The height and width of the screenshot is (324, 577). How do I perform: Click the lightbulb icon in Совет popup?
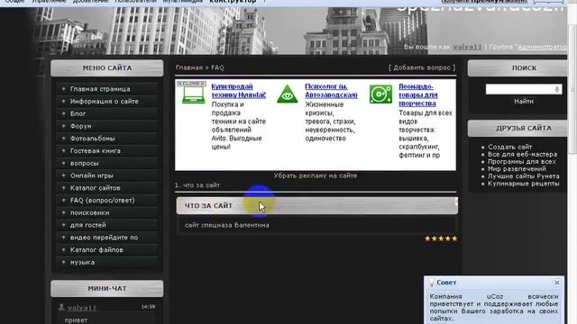[x=431, y=283]
